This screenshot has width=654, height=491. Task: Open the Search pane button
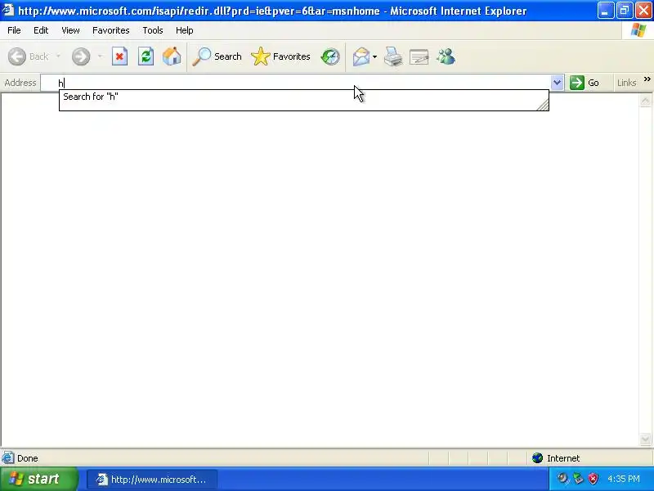pyautogui.click(x=217, y=56)
